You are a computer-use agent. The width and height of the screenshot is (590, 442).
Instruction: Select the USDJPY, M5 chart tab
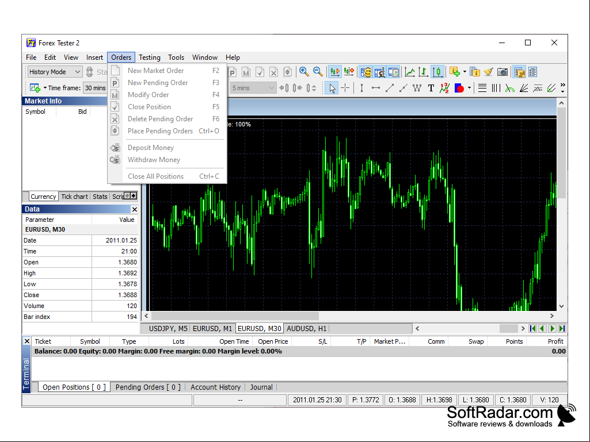click(168, 329)
